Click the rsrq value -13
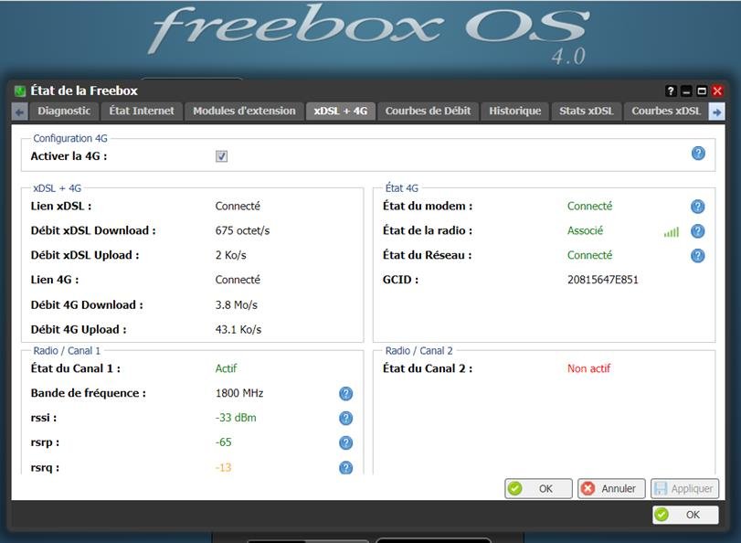The height and width of the screenshot is (543, 741). pyautogui.click(x=223, y=467)
